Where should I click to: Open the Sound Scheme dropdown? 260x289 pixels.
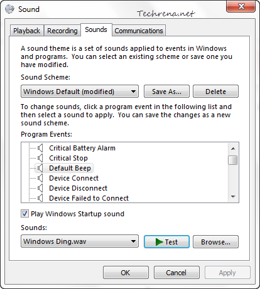click(x=80, y=92)
